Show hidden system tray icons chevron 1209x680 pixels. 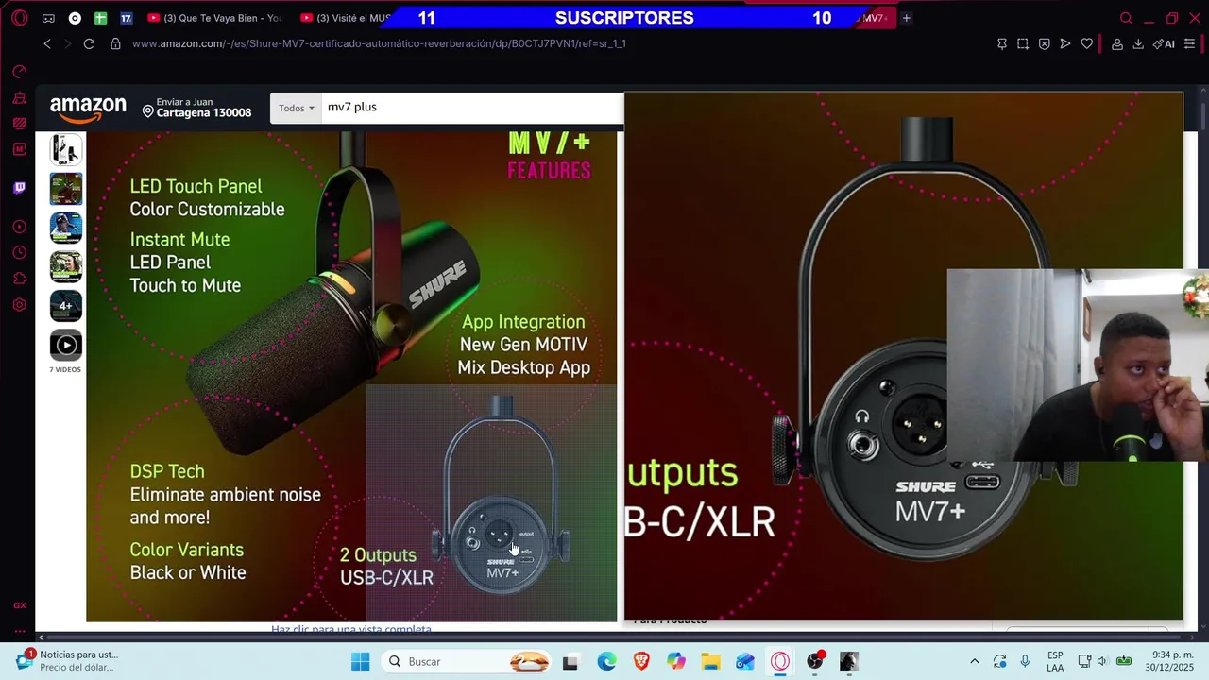point(974,661)
